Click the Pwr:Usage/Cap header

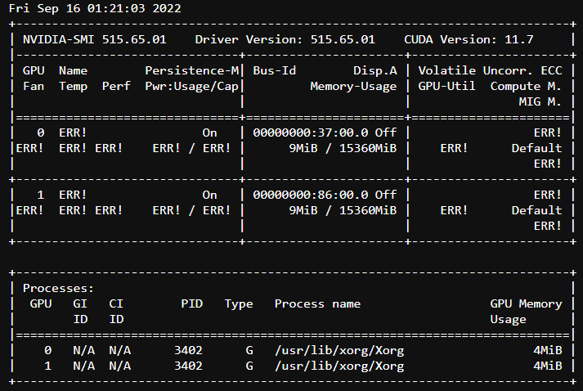coord(192,87)
